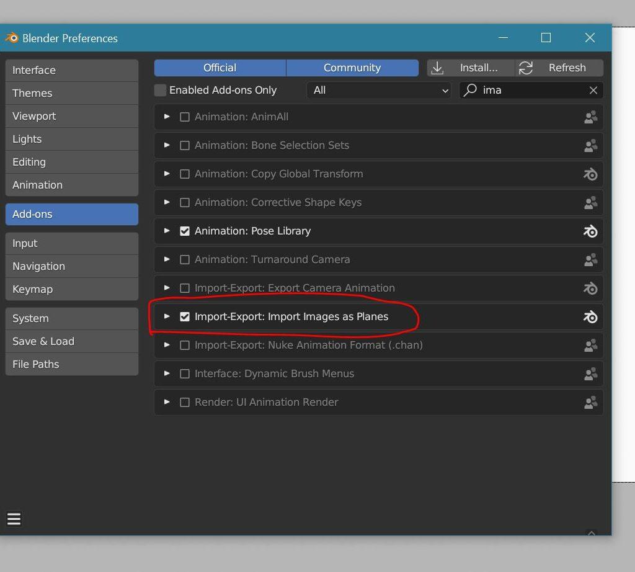The height and width of the screenshot is (572, 635).
Task: Expand Export Camera Animation details
Action: click(167, 288)
